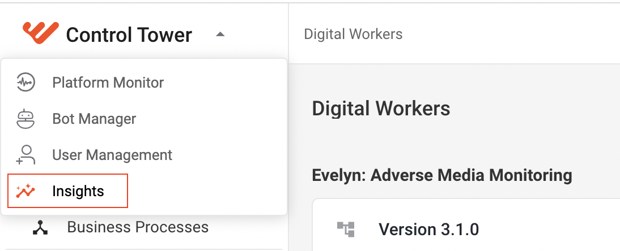Click the Bot Manager robot icon
Image resolution: width=620 pixels, height=251 pixels.
(x=26, y=119)
